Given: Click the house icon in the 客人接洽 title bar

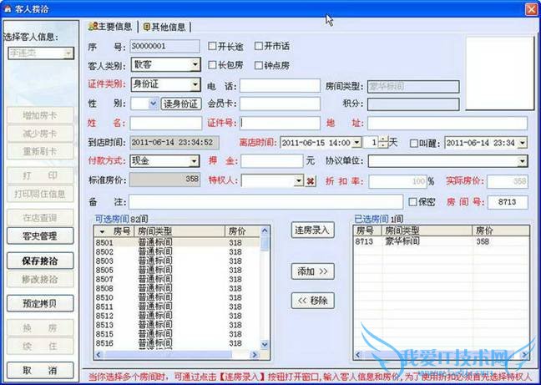Looking at the screenshot, I should click(8, 8).
